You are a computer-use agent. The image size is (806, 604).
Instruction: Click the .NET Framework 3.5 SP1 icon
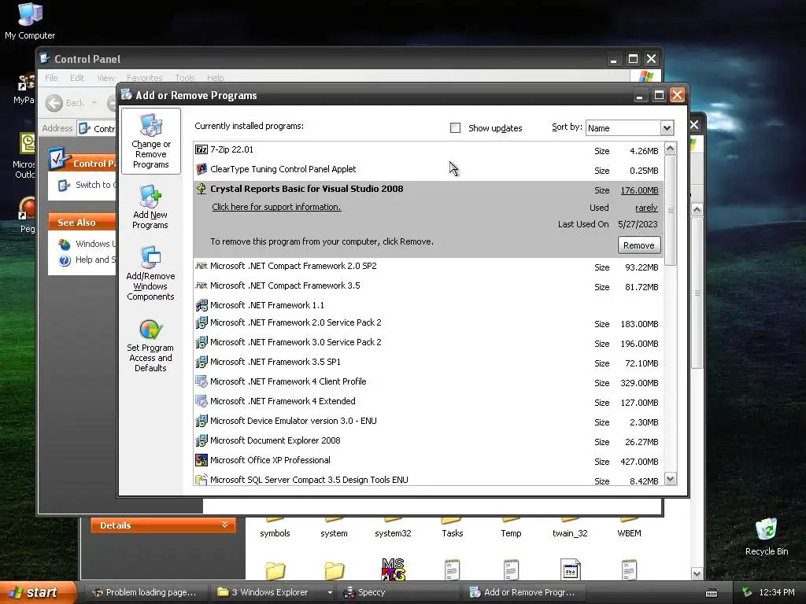tap(201, 362)
